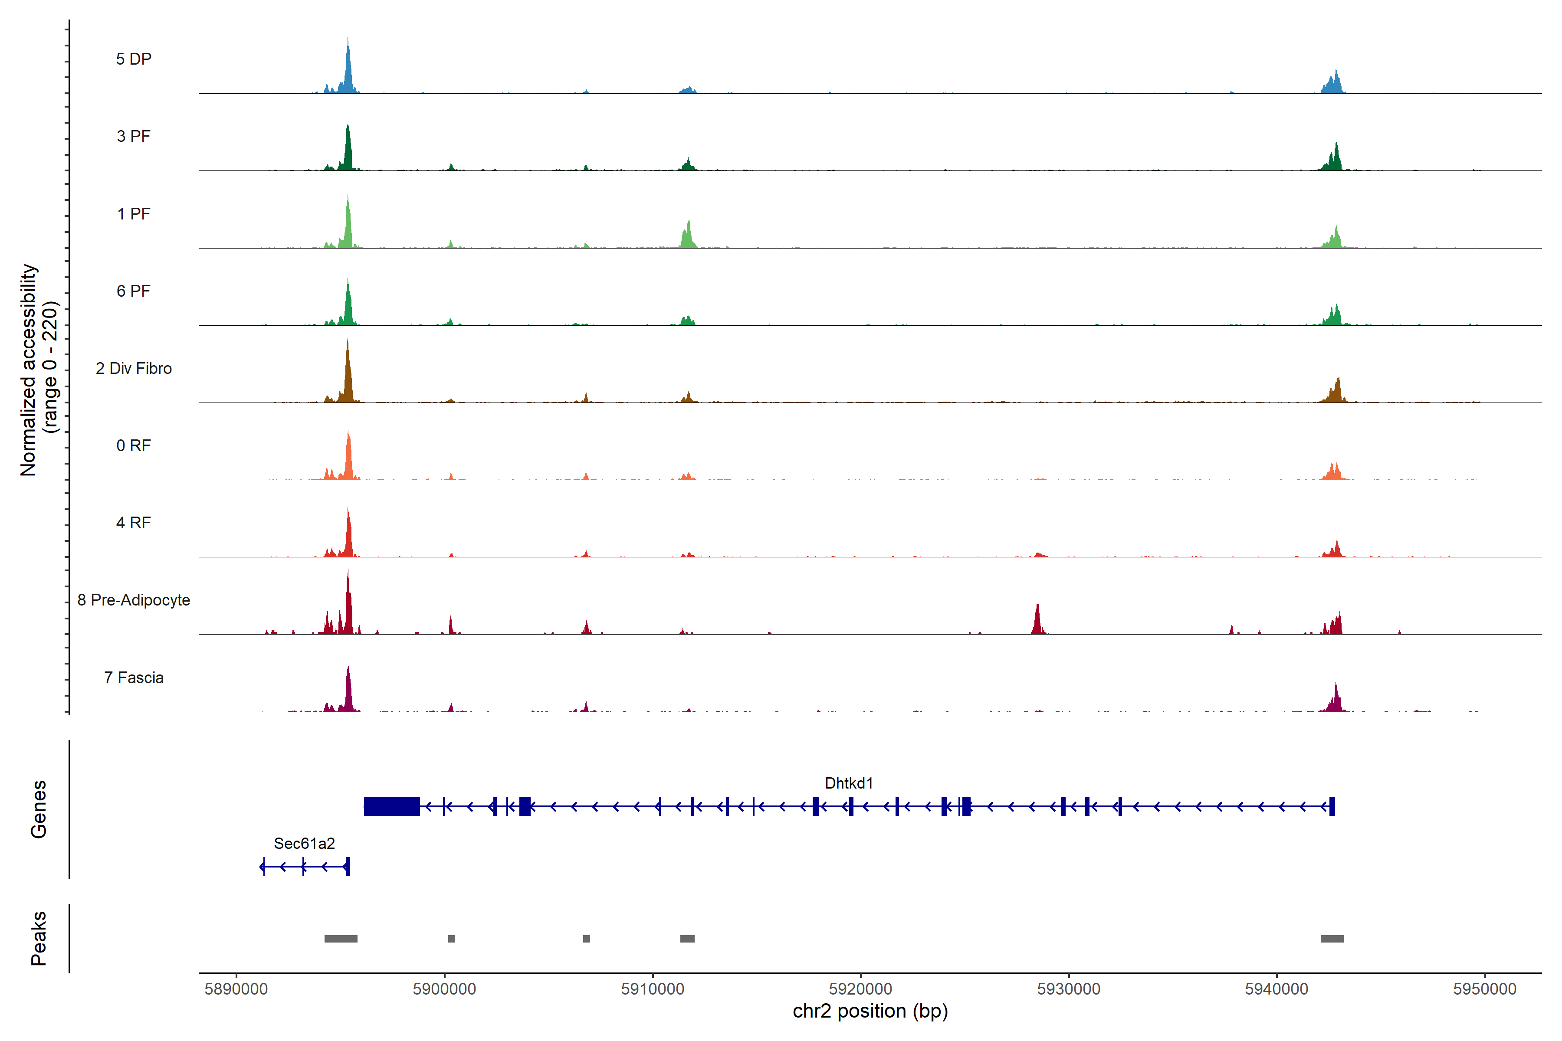Click the chr2 position (bp) axis title
The width and height of the screenshot is (1562, 1041).
coord(870,1011)
